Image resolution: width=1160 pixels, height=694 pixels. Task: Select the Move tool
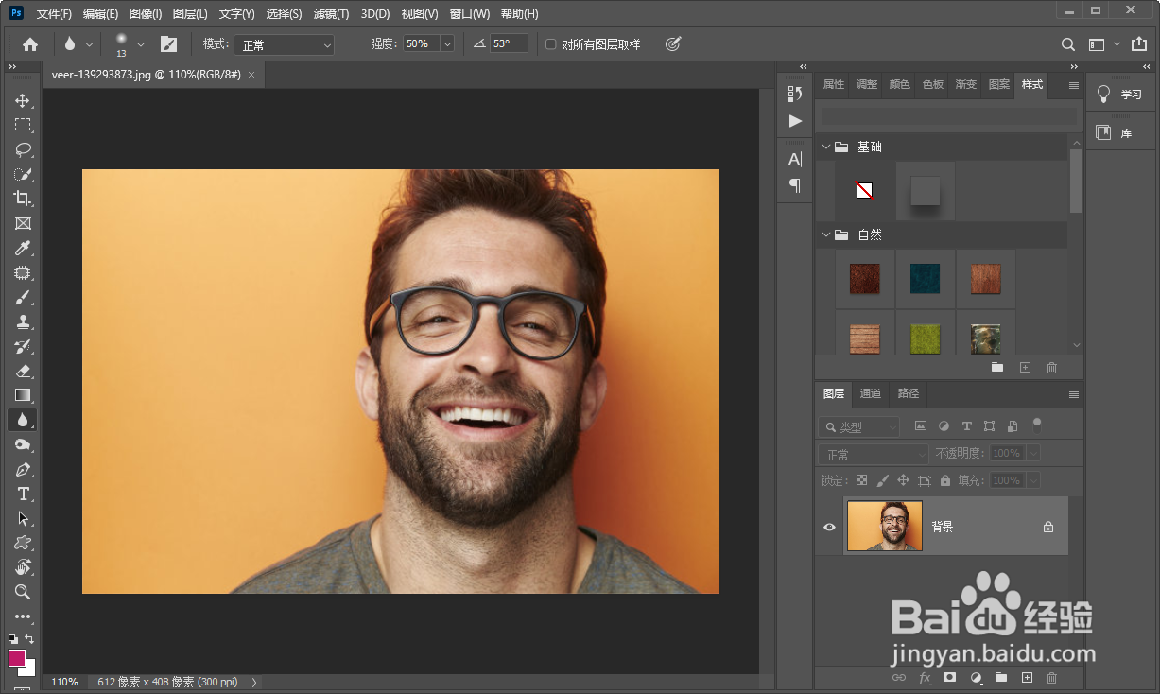[23, 100]
